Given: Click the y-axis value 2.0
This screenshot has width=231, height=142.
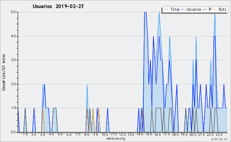Looking at the screenshot, I should [x=13, y=84].
